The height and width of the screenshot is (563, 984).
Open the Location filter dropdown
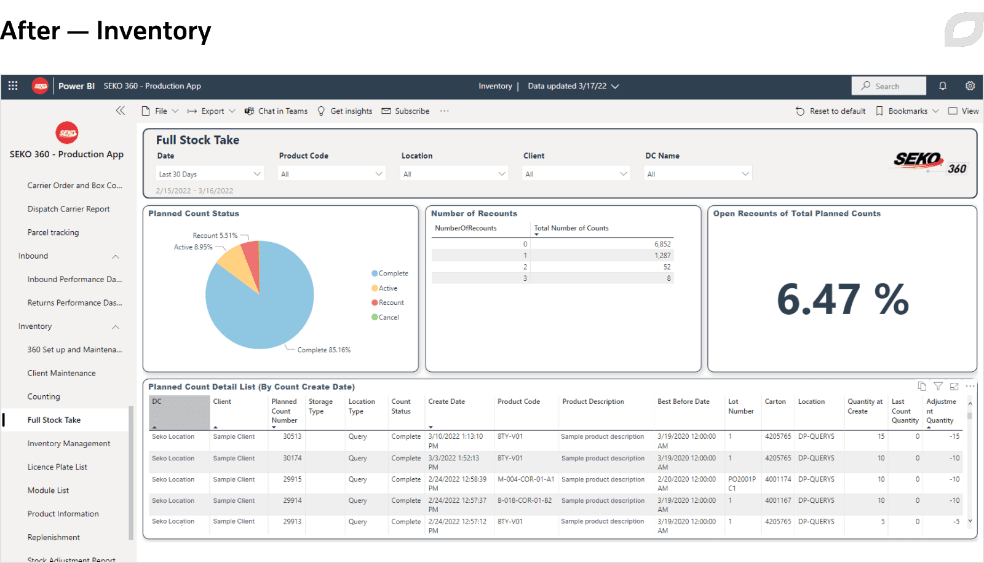(454, 174)
